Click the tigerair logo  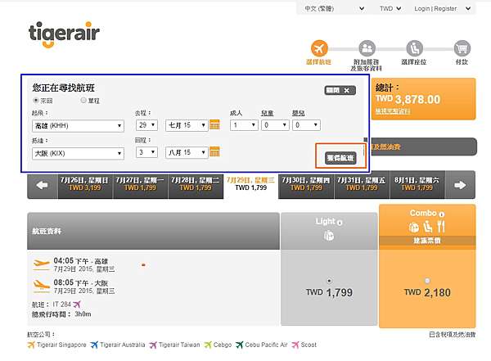64,34
